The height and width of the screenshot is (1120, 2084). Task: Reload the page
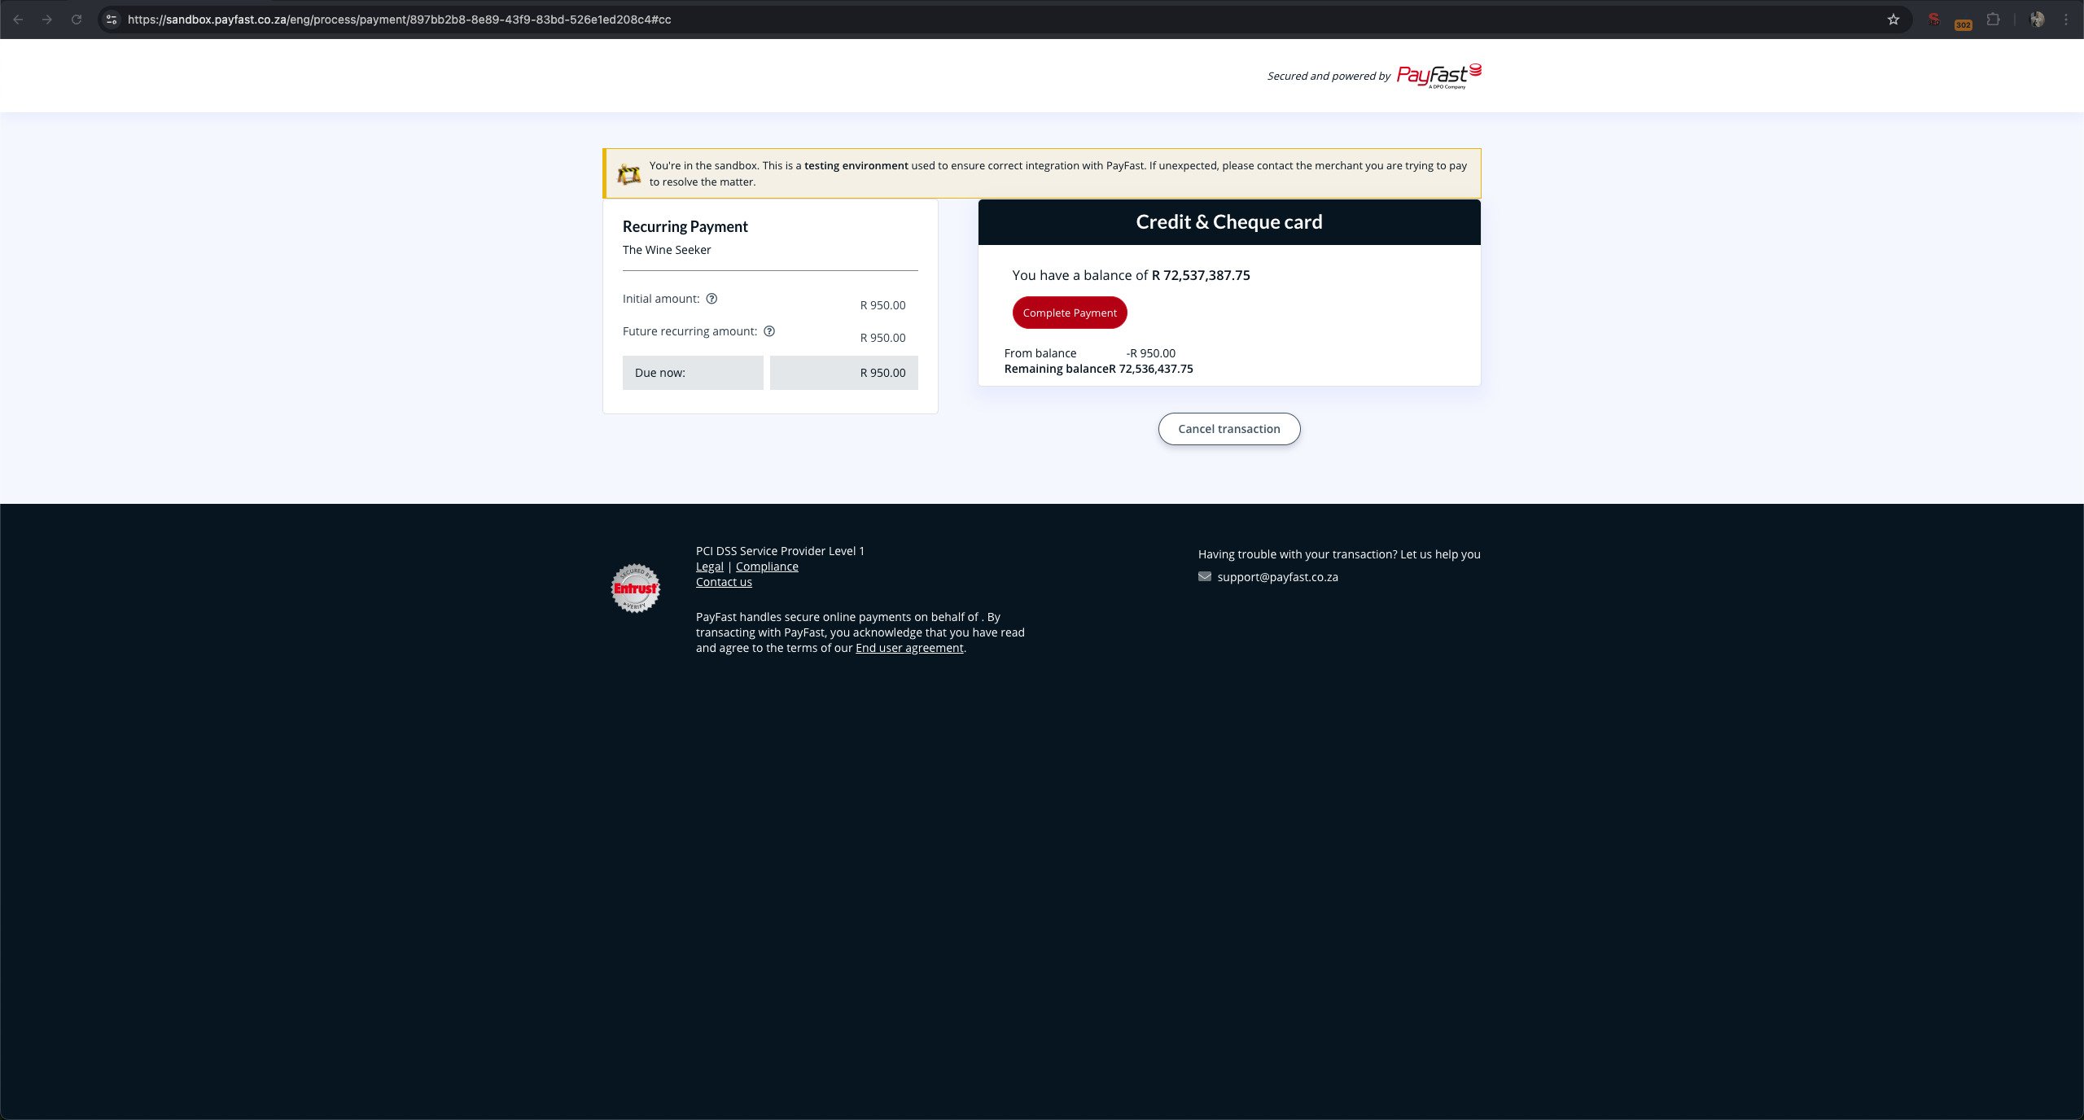[77, 20]
